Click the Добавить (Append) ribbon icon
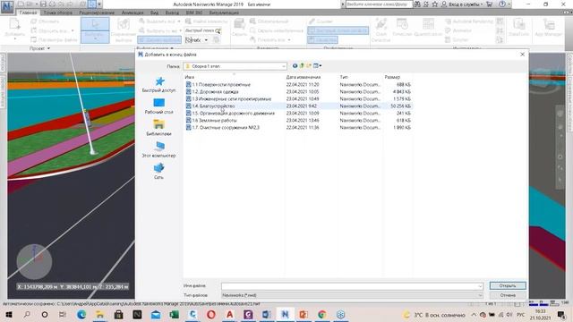This screenshot has width=573, height=322. [14, 28]
